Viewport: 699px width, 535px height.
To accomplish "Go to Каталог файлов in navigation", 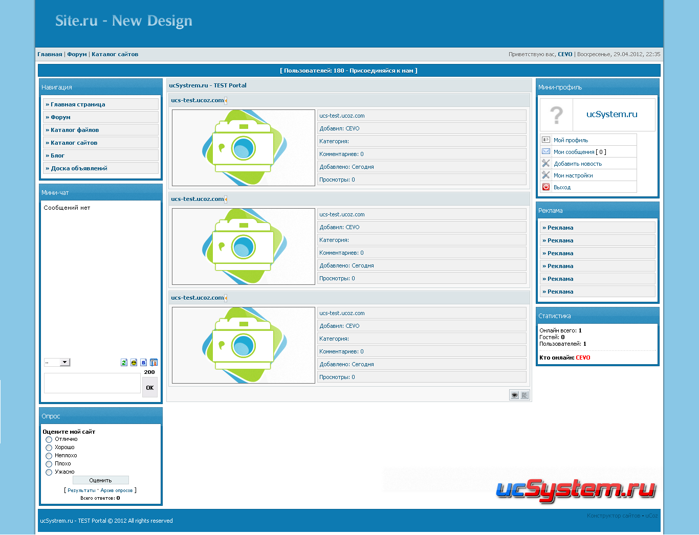I will pos(75,130).
